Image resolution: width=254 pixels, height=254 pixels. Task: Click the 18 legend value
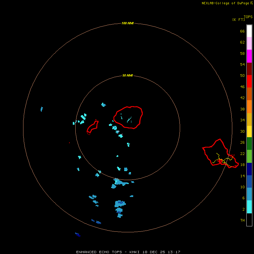[x=242, y=165]
